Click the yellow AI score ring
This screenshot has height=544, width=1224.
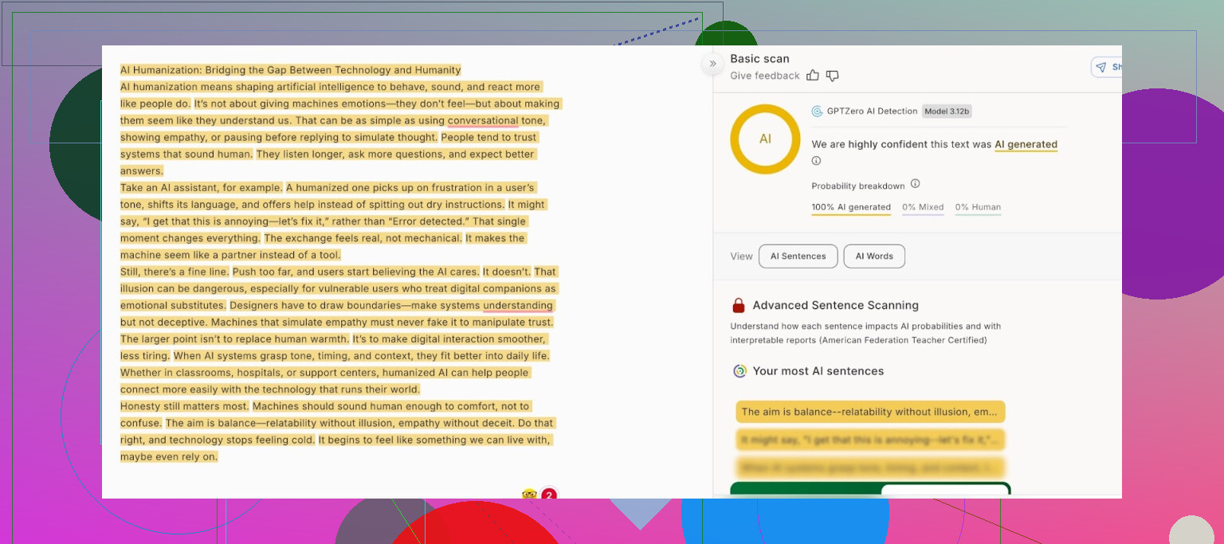coord(765,139)
